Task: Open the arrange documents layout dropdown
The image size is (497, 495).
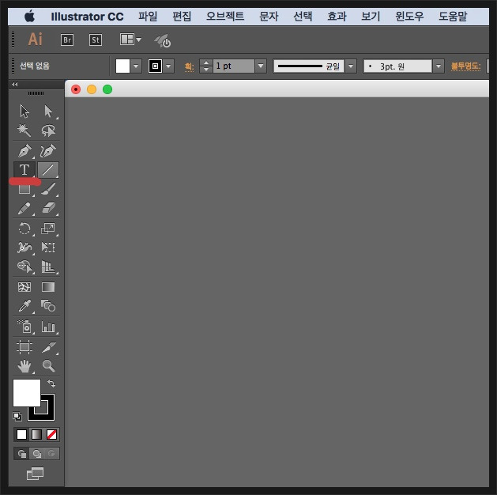Action: 130,40
